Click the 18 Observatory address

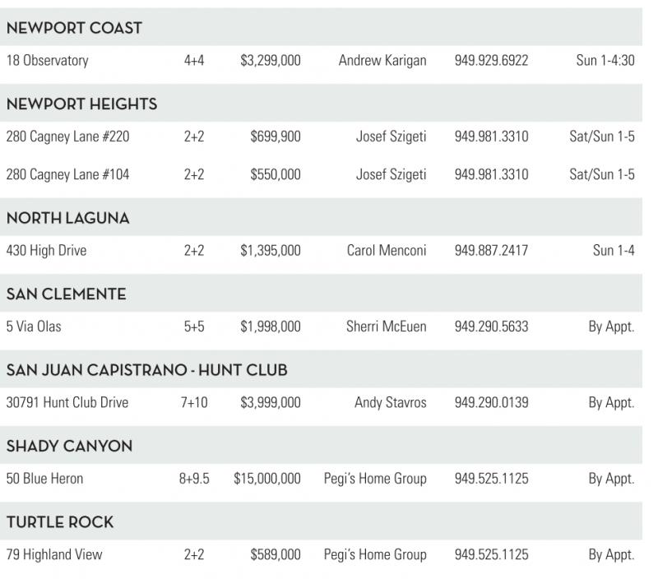[x=47, y=61]
